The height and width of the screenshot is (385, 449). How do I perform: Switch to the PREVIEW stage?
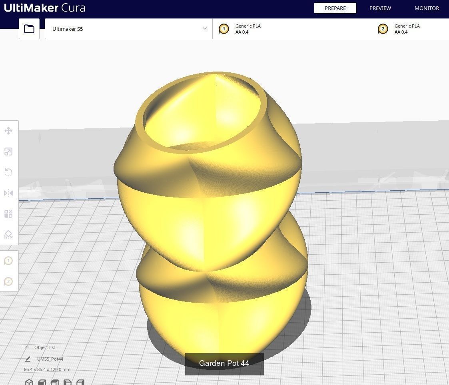tap(380, 8)
